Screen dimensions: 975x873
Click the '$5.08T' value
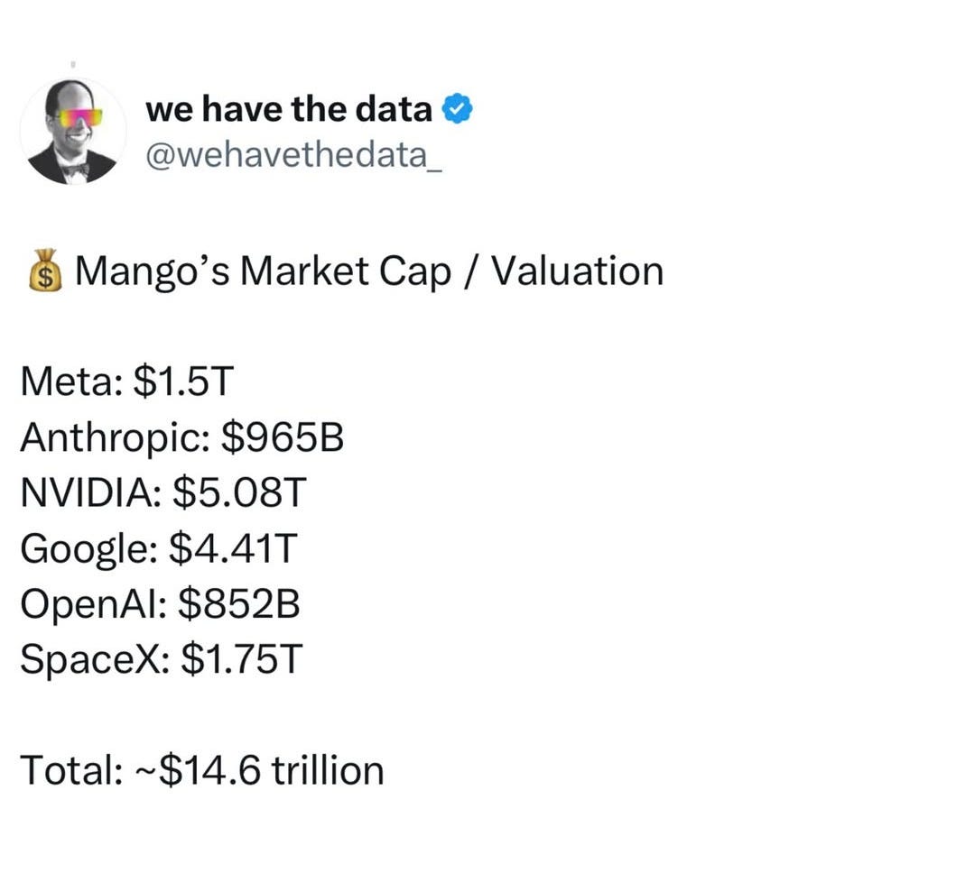239,492
